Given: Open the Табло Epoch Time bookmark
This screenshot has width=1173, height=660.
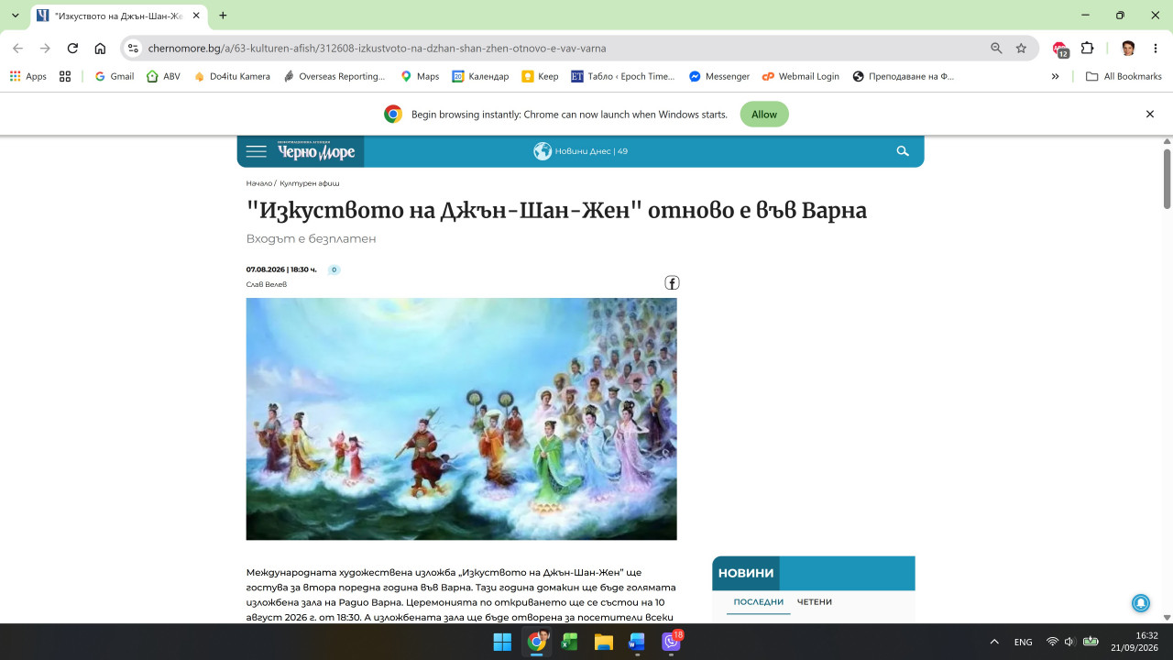Looking at the screenshot, I should pos(623,76).
